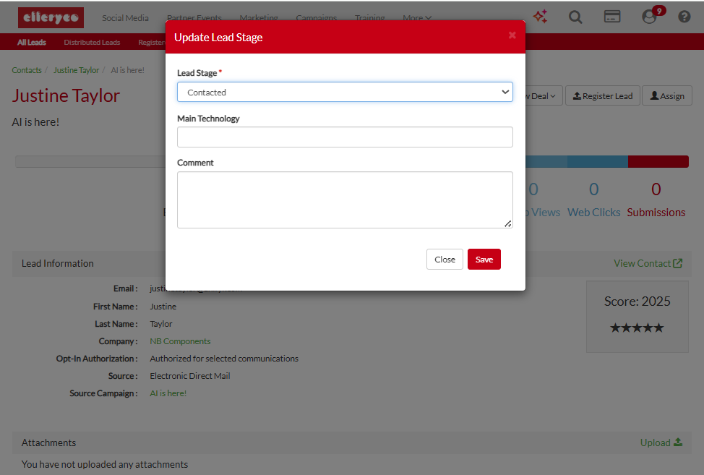This screenshot has width=704, height=475.
Task: Click the ellieryco logo
Action: coord(51,17)
